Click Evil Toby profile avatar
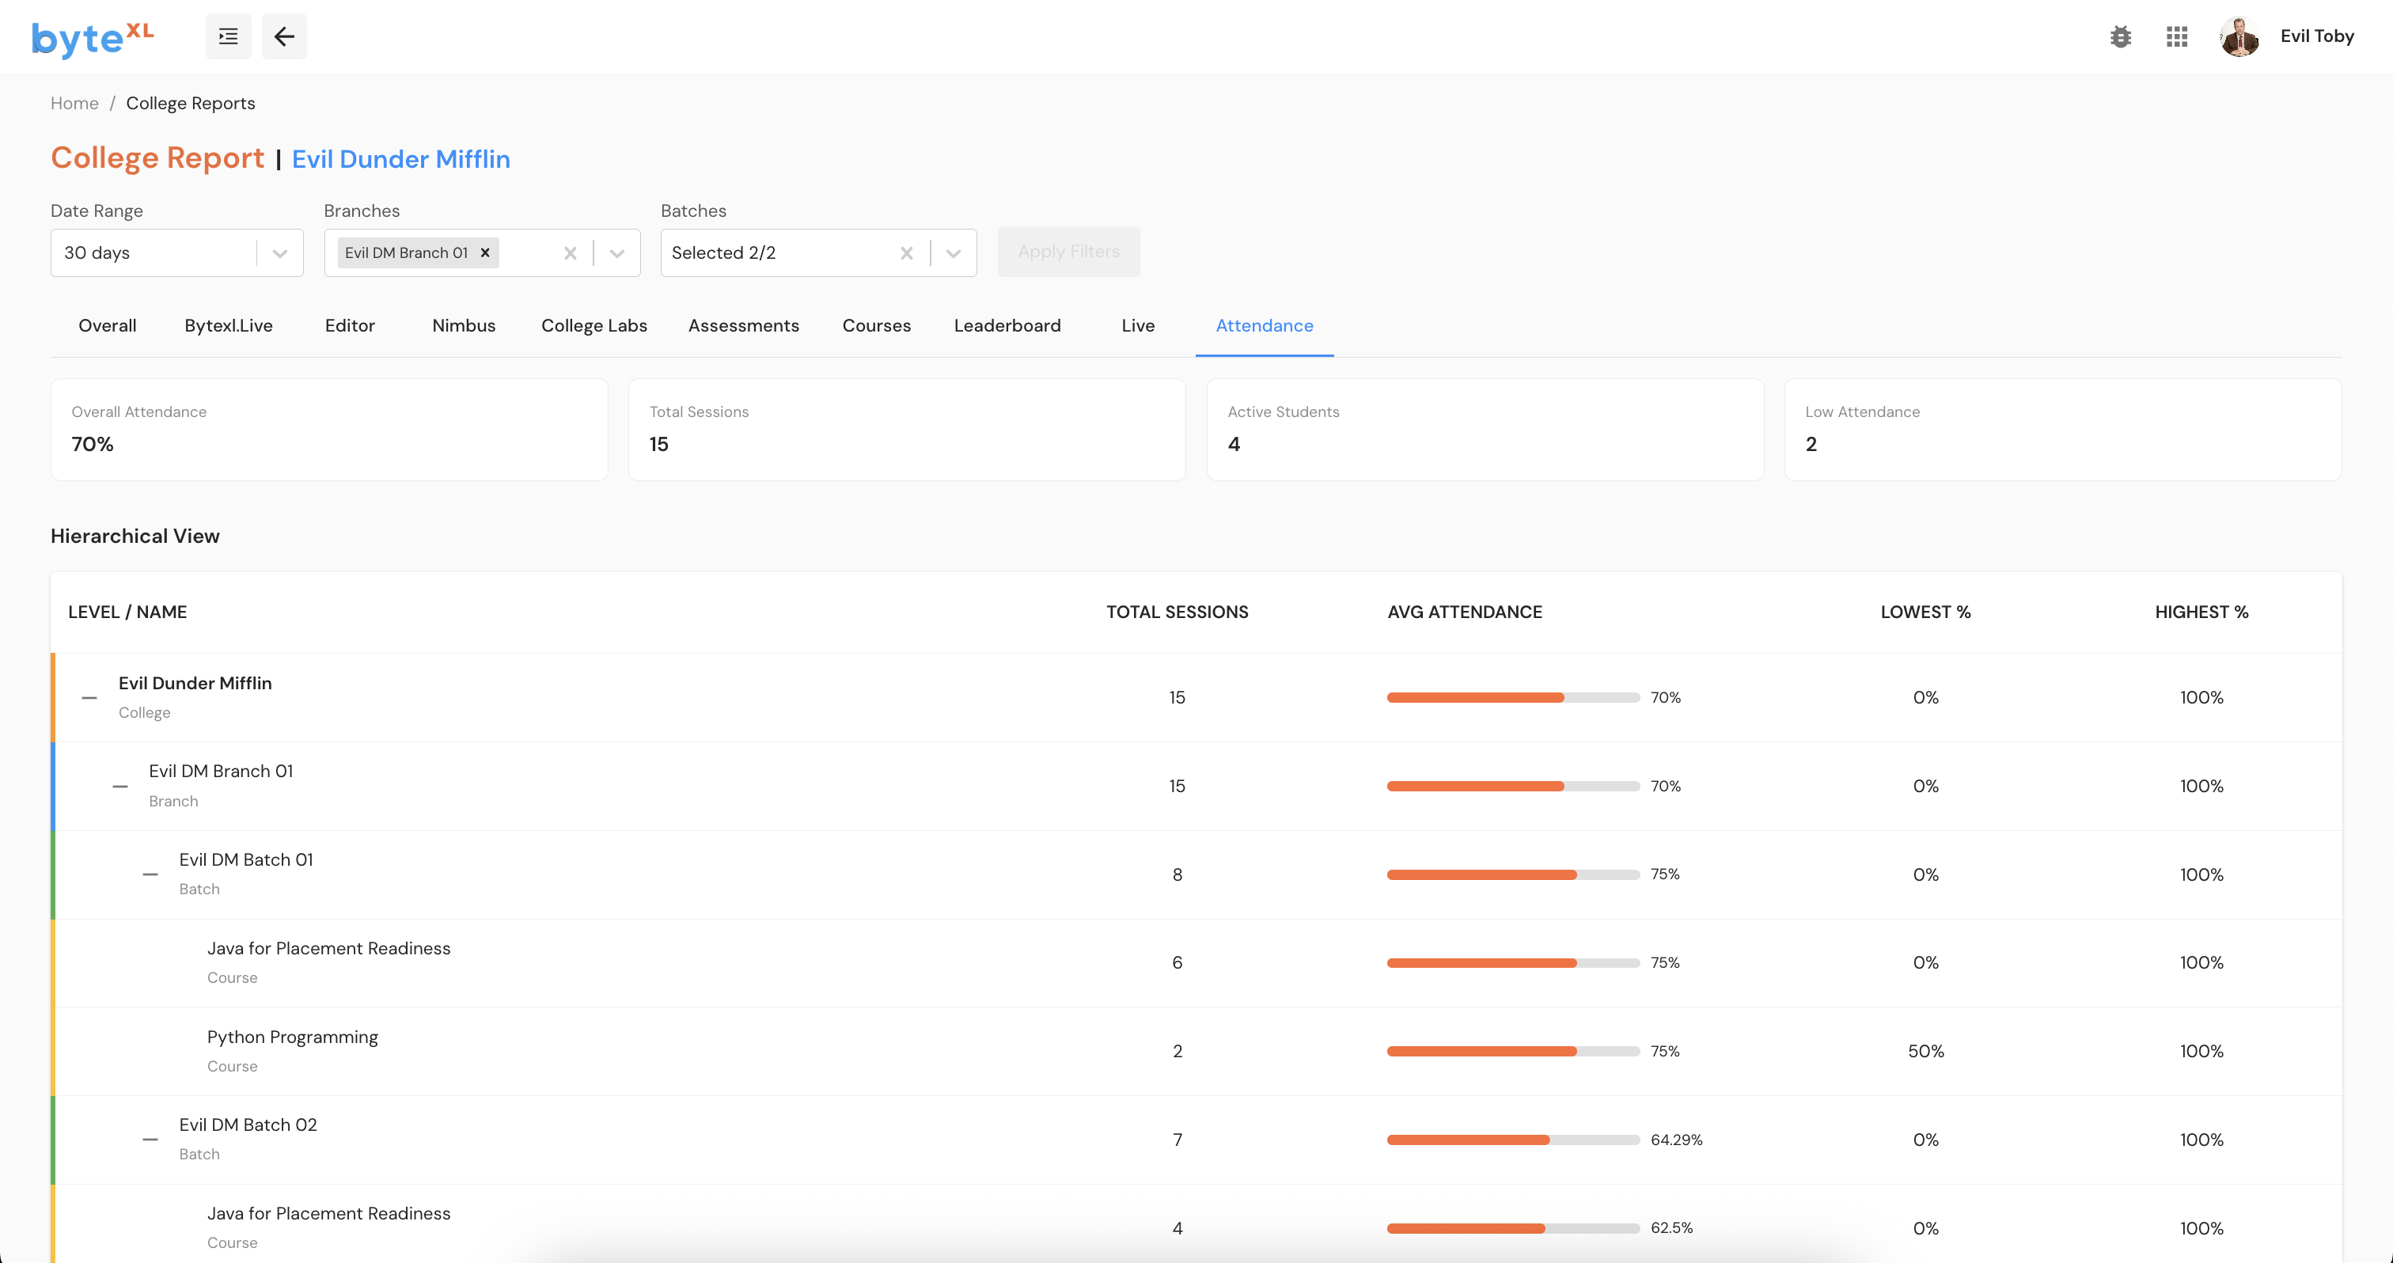The height and width of the screenshot is (1263, 2393). tap(2239, 36)
